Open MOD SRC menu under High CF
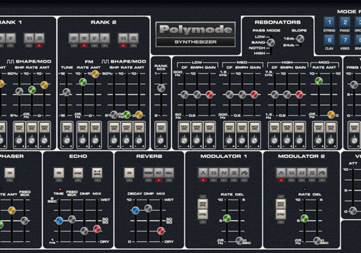The height and width of the screenshot is (253, 361). tap(274, 128)
